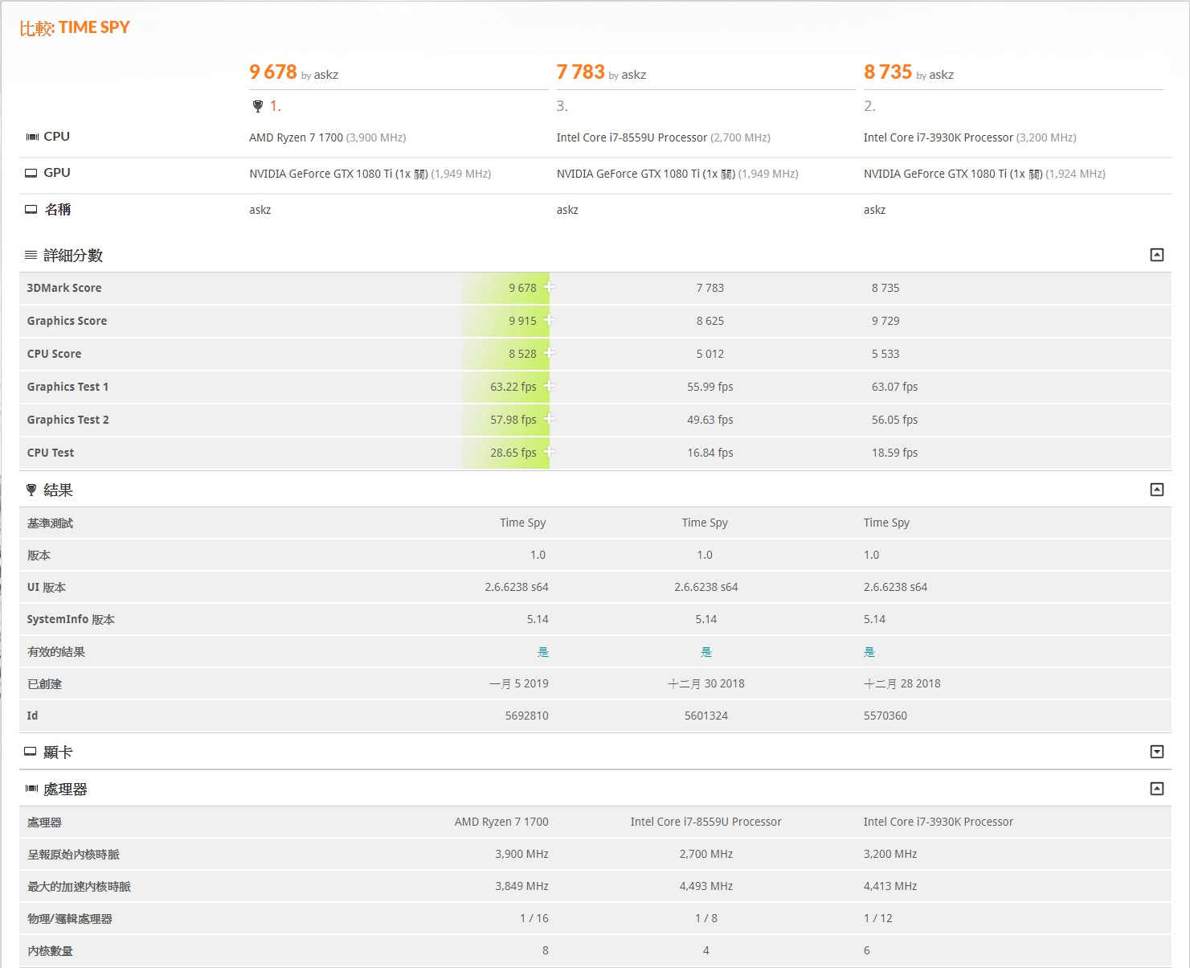Collapse the 詳細分數 section

tap(1157, 255)
